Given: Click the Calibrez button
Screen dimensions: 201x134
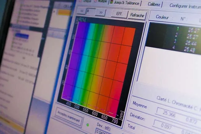Looking at the screenshot, I should click(154, 4).
